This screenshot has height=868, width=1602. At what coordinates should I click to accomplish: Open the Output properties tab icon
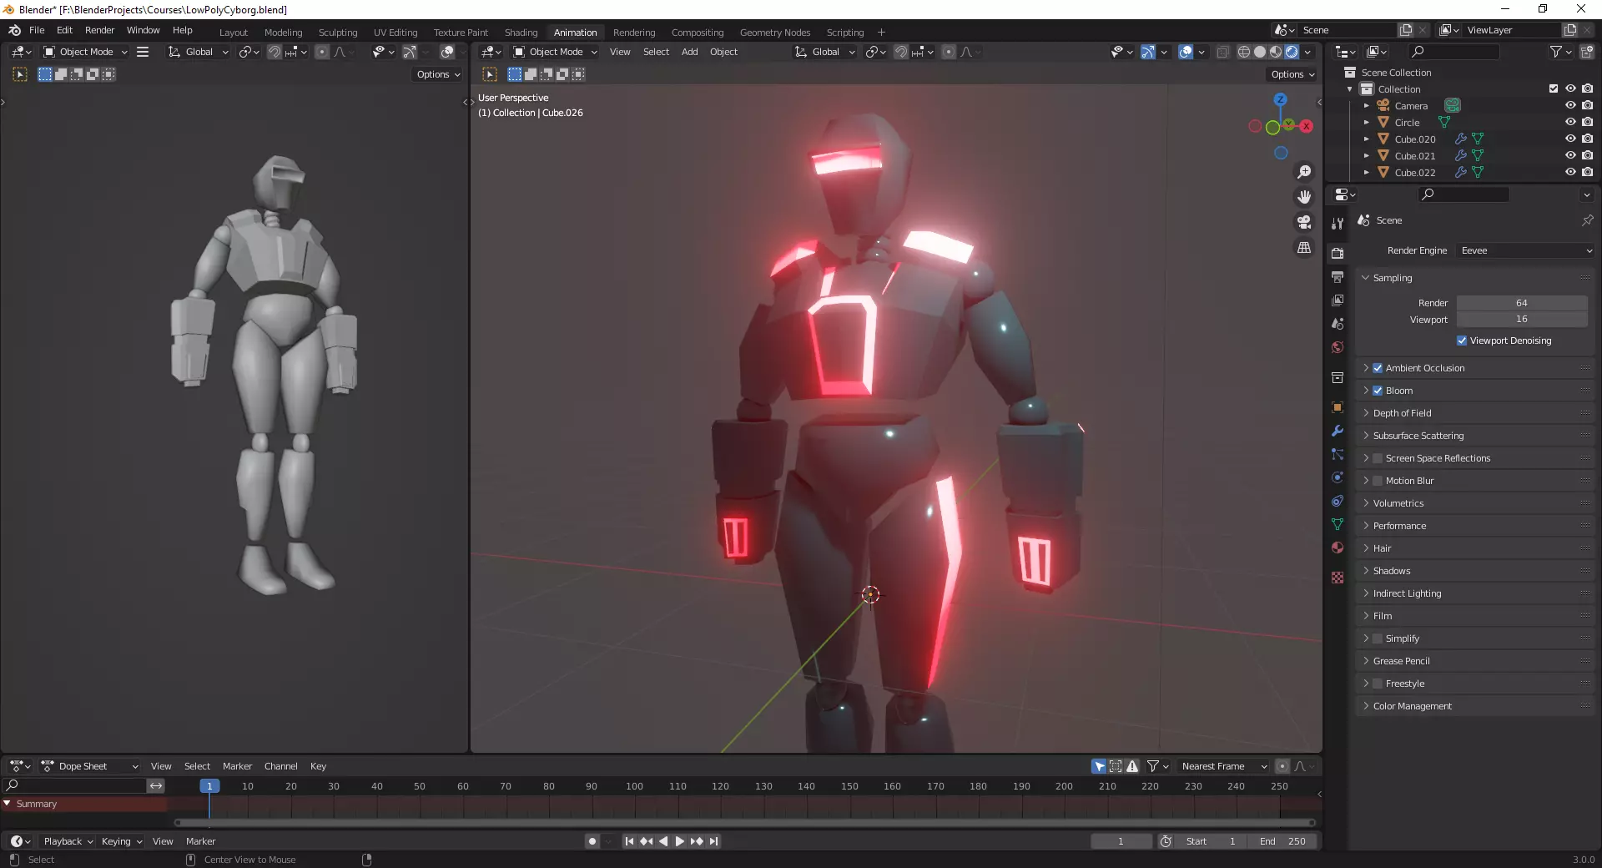click(x=1338, y=276)
